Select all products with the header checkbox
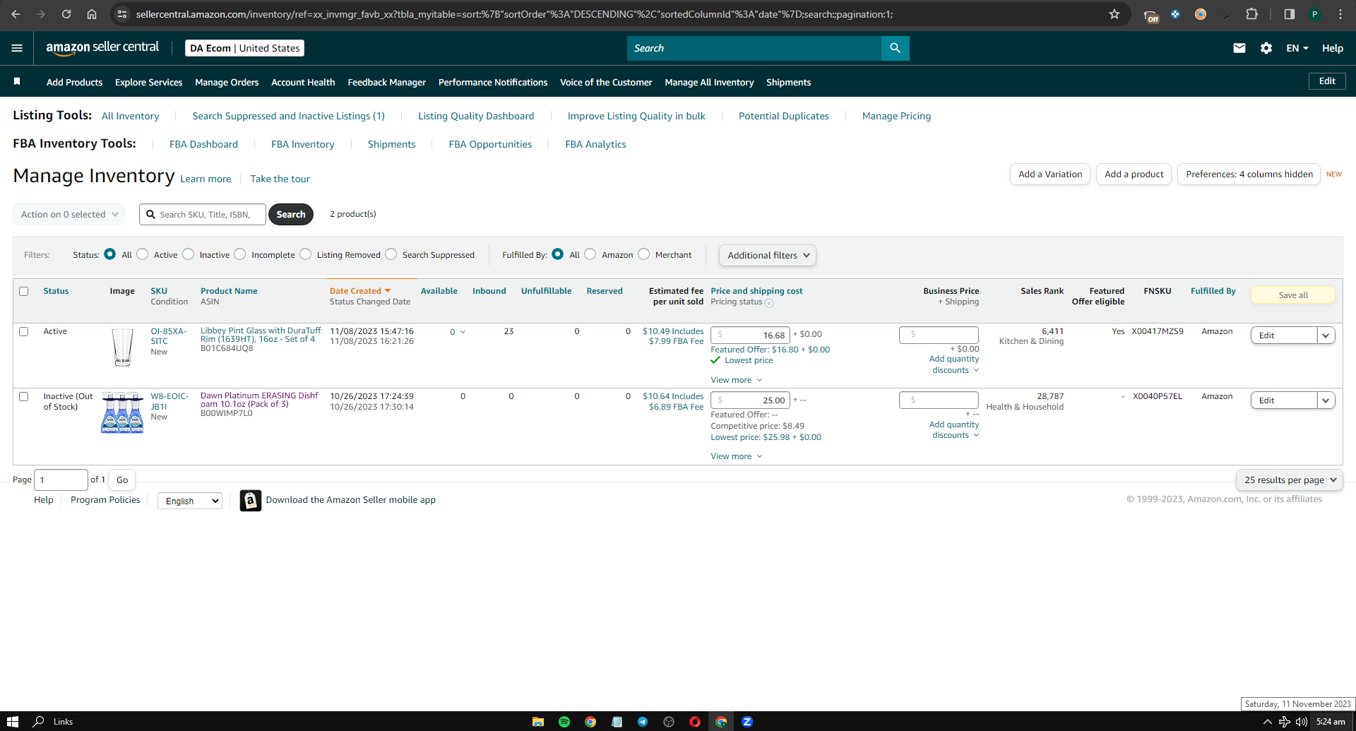1356x731 pixels. (24, 291)
